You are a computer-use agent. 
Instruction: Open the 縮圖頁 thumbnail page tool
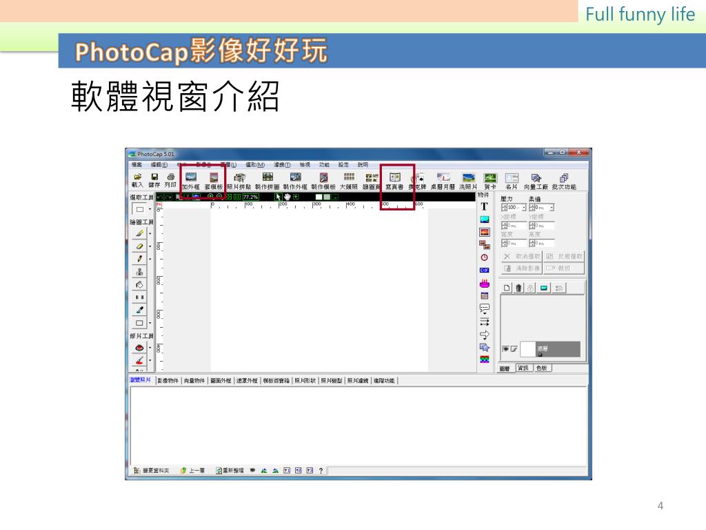372,181
